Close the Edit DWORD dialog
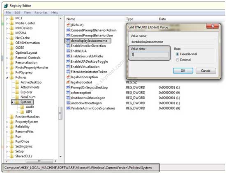The image size is (226, 173). [212, 26]
